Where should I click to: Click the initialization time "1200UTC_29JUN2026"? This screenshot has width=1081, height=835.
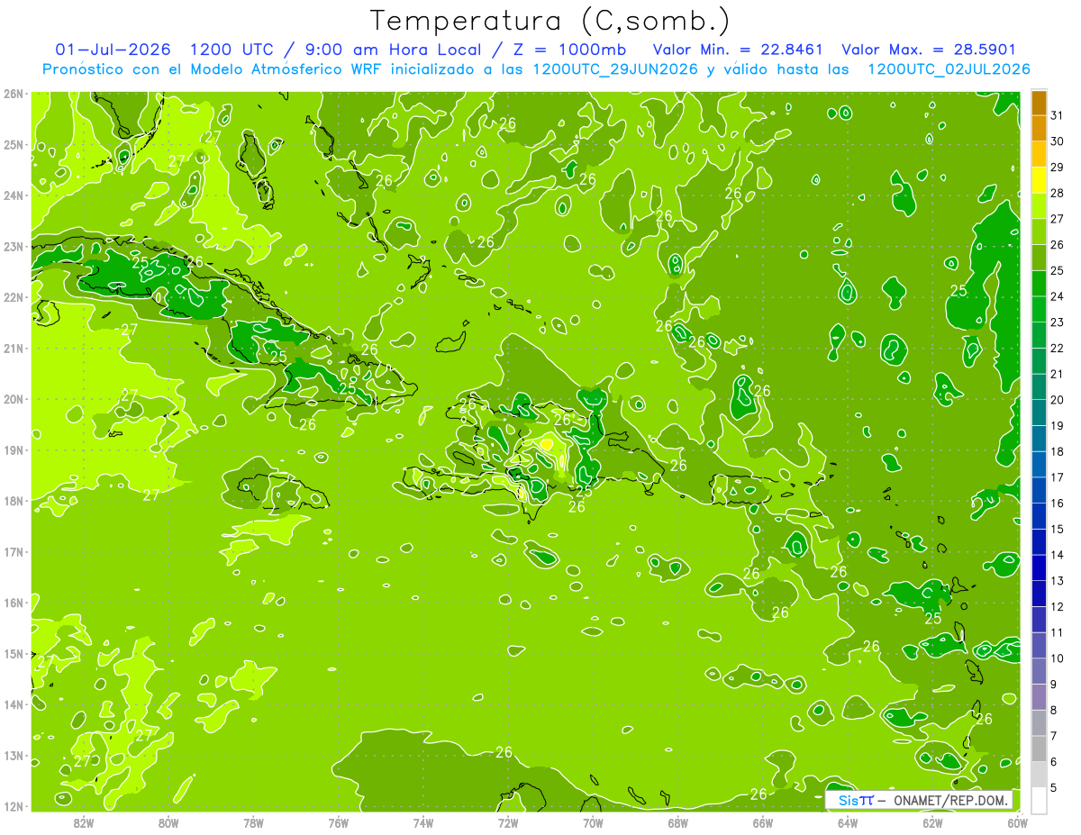(615, 68)
